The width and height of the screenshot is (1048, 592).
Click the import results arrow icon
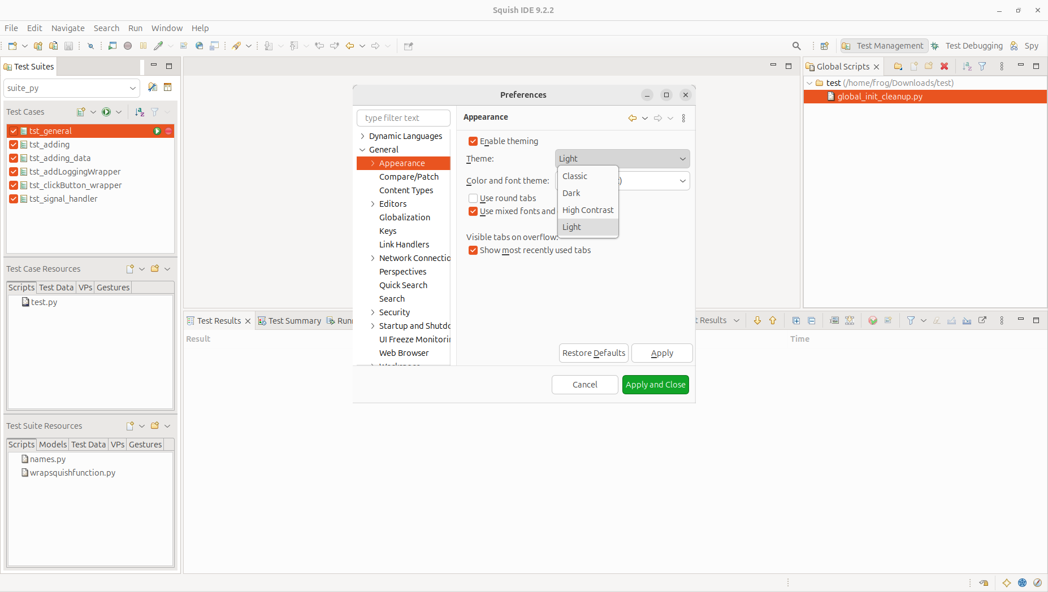coord(967,320)
